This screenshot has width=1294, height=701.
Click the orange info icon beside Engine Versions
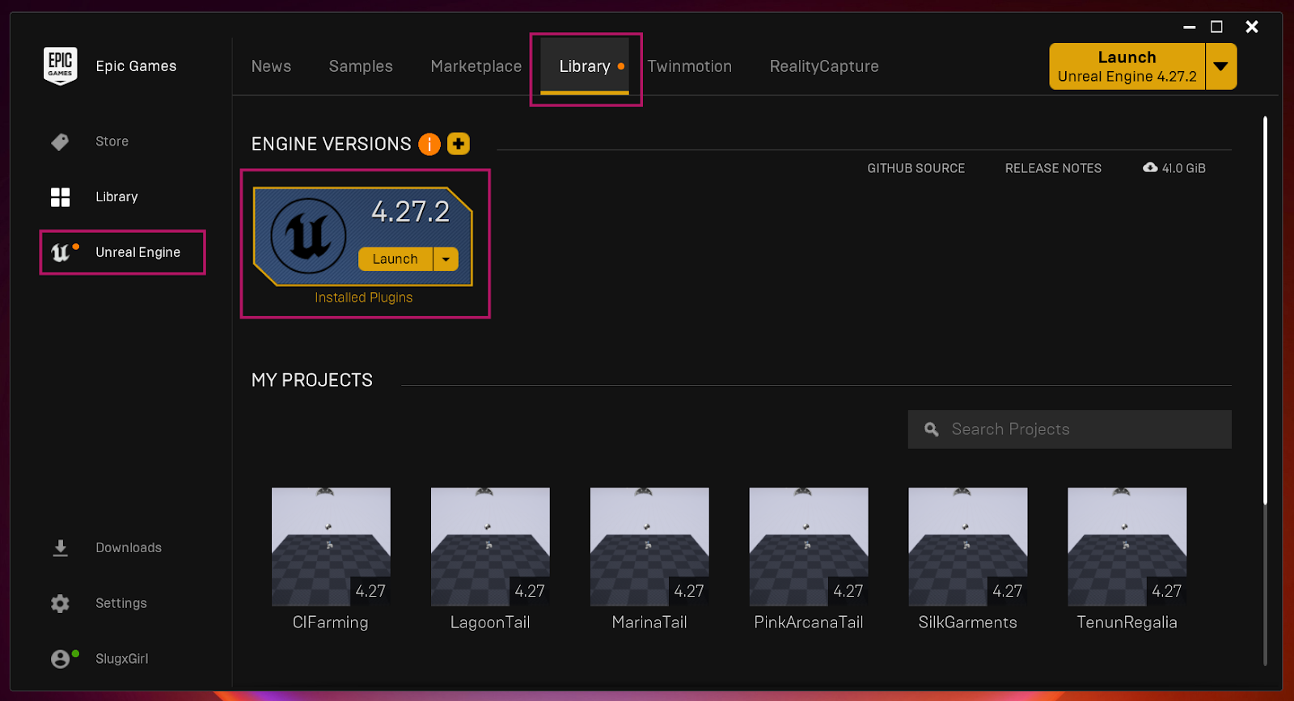(x=429, y=144)
